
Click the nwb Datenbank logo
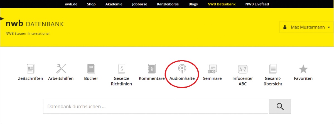[x=35, y=24]
